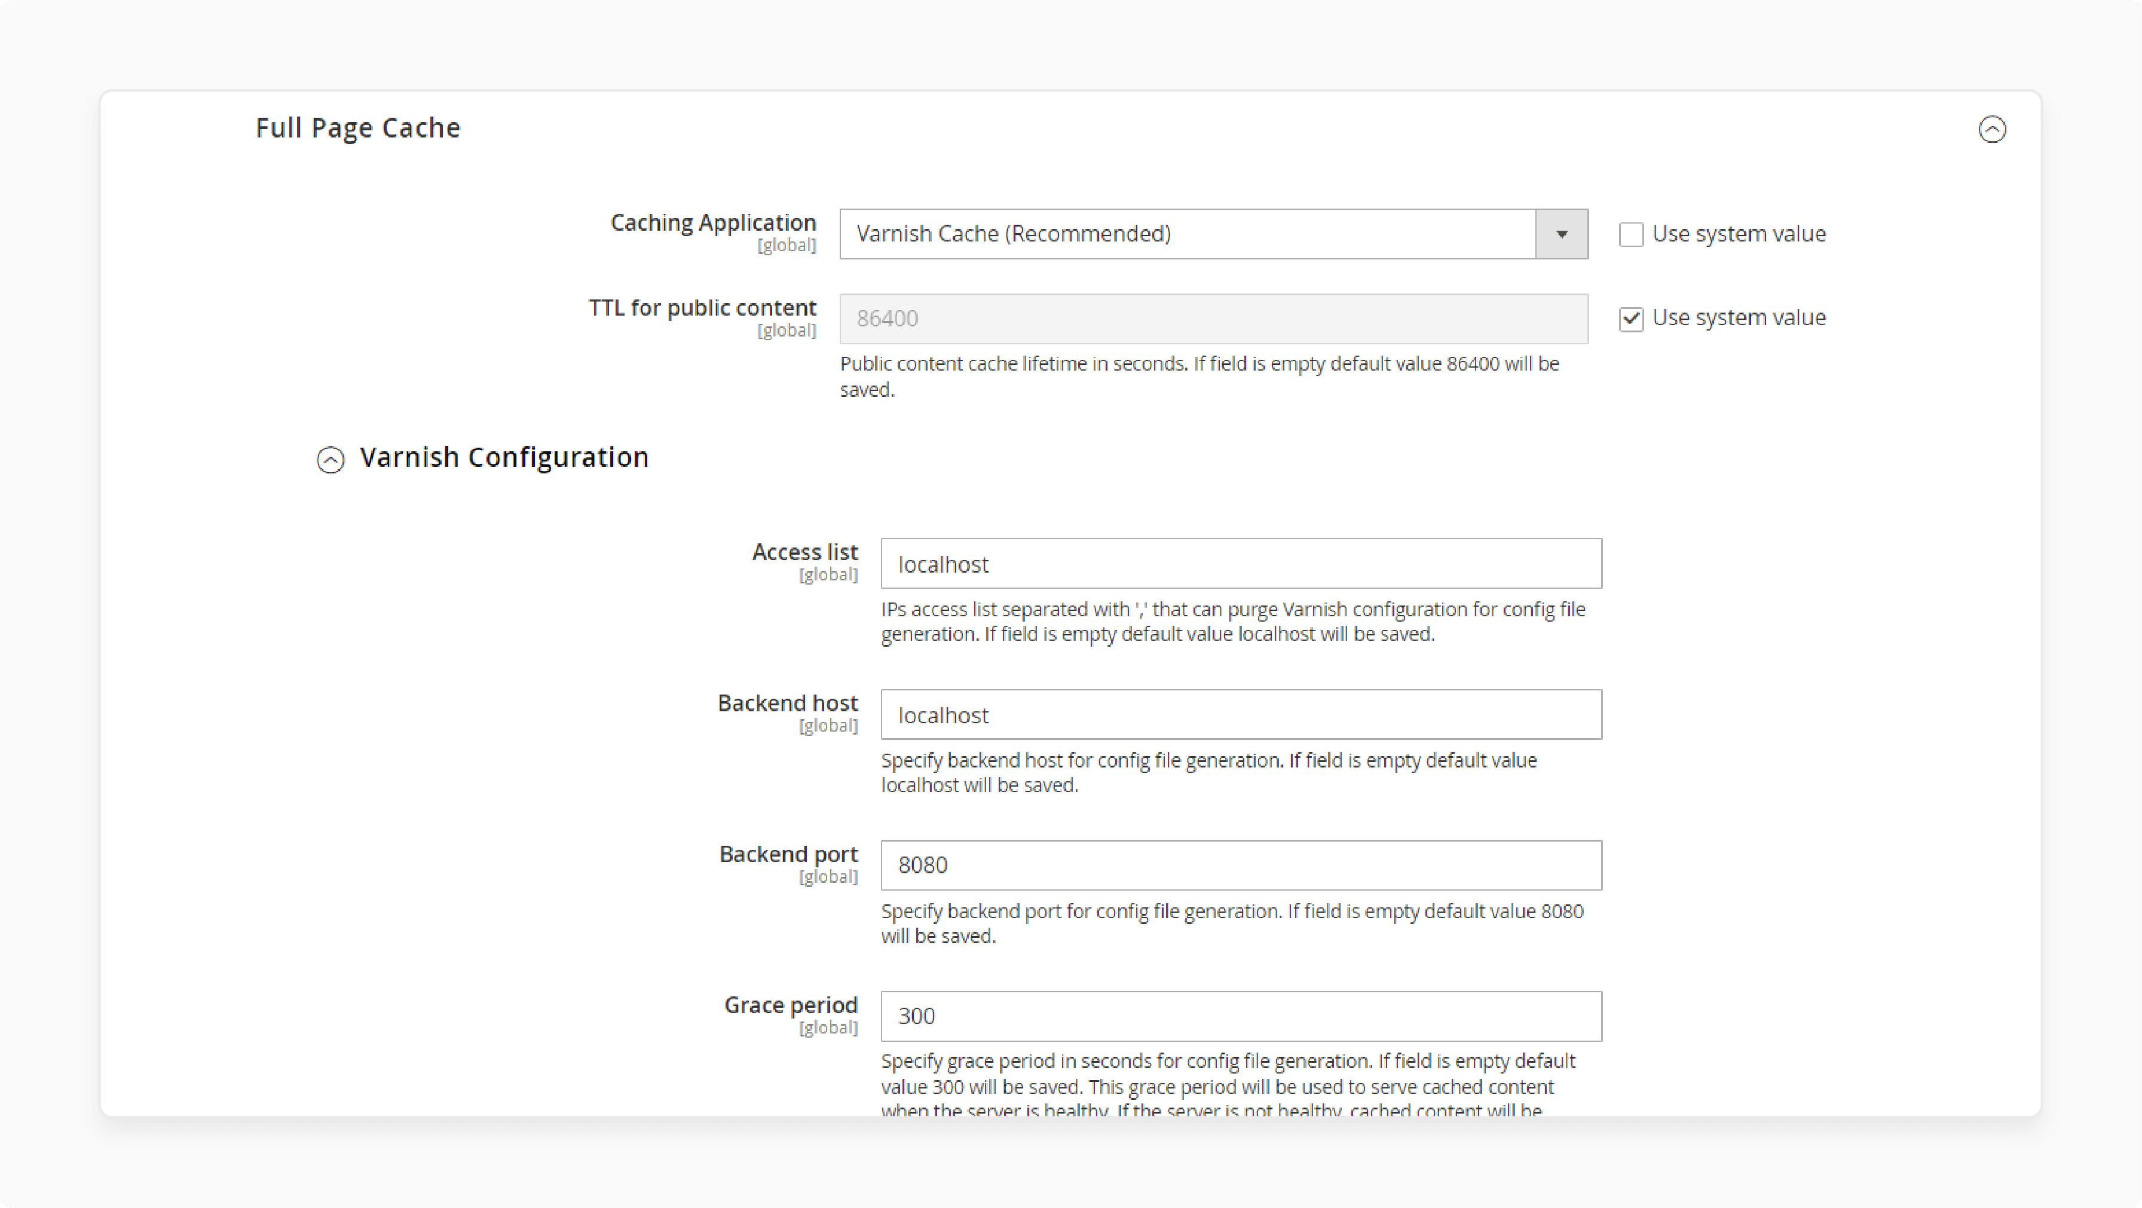
Task: Click the Backend host label
Action: [787, 704]
